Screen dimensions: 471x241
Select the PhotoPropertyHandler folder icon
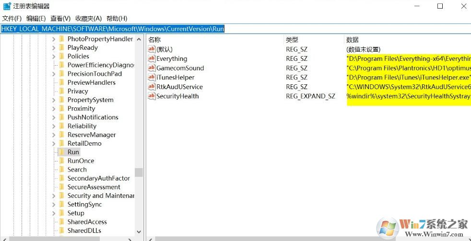tap(61, 39)
